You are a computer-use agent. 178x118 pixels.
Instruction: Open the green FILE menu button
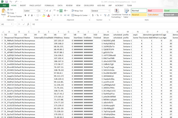4,5
